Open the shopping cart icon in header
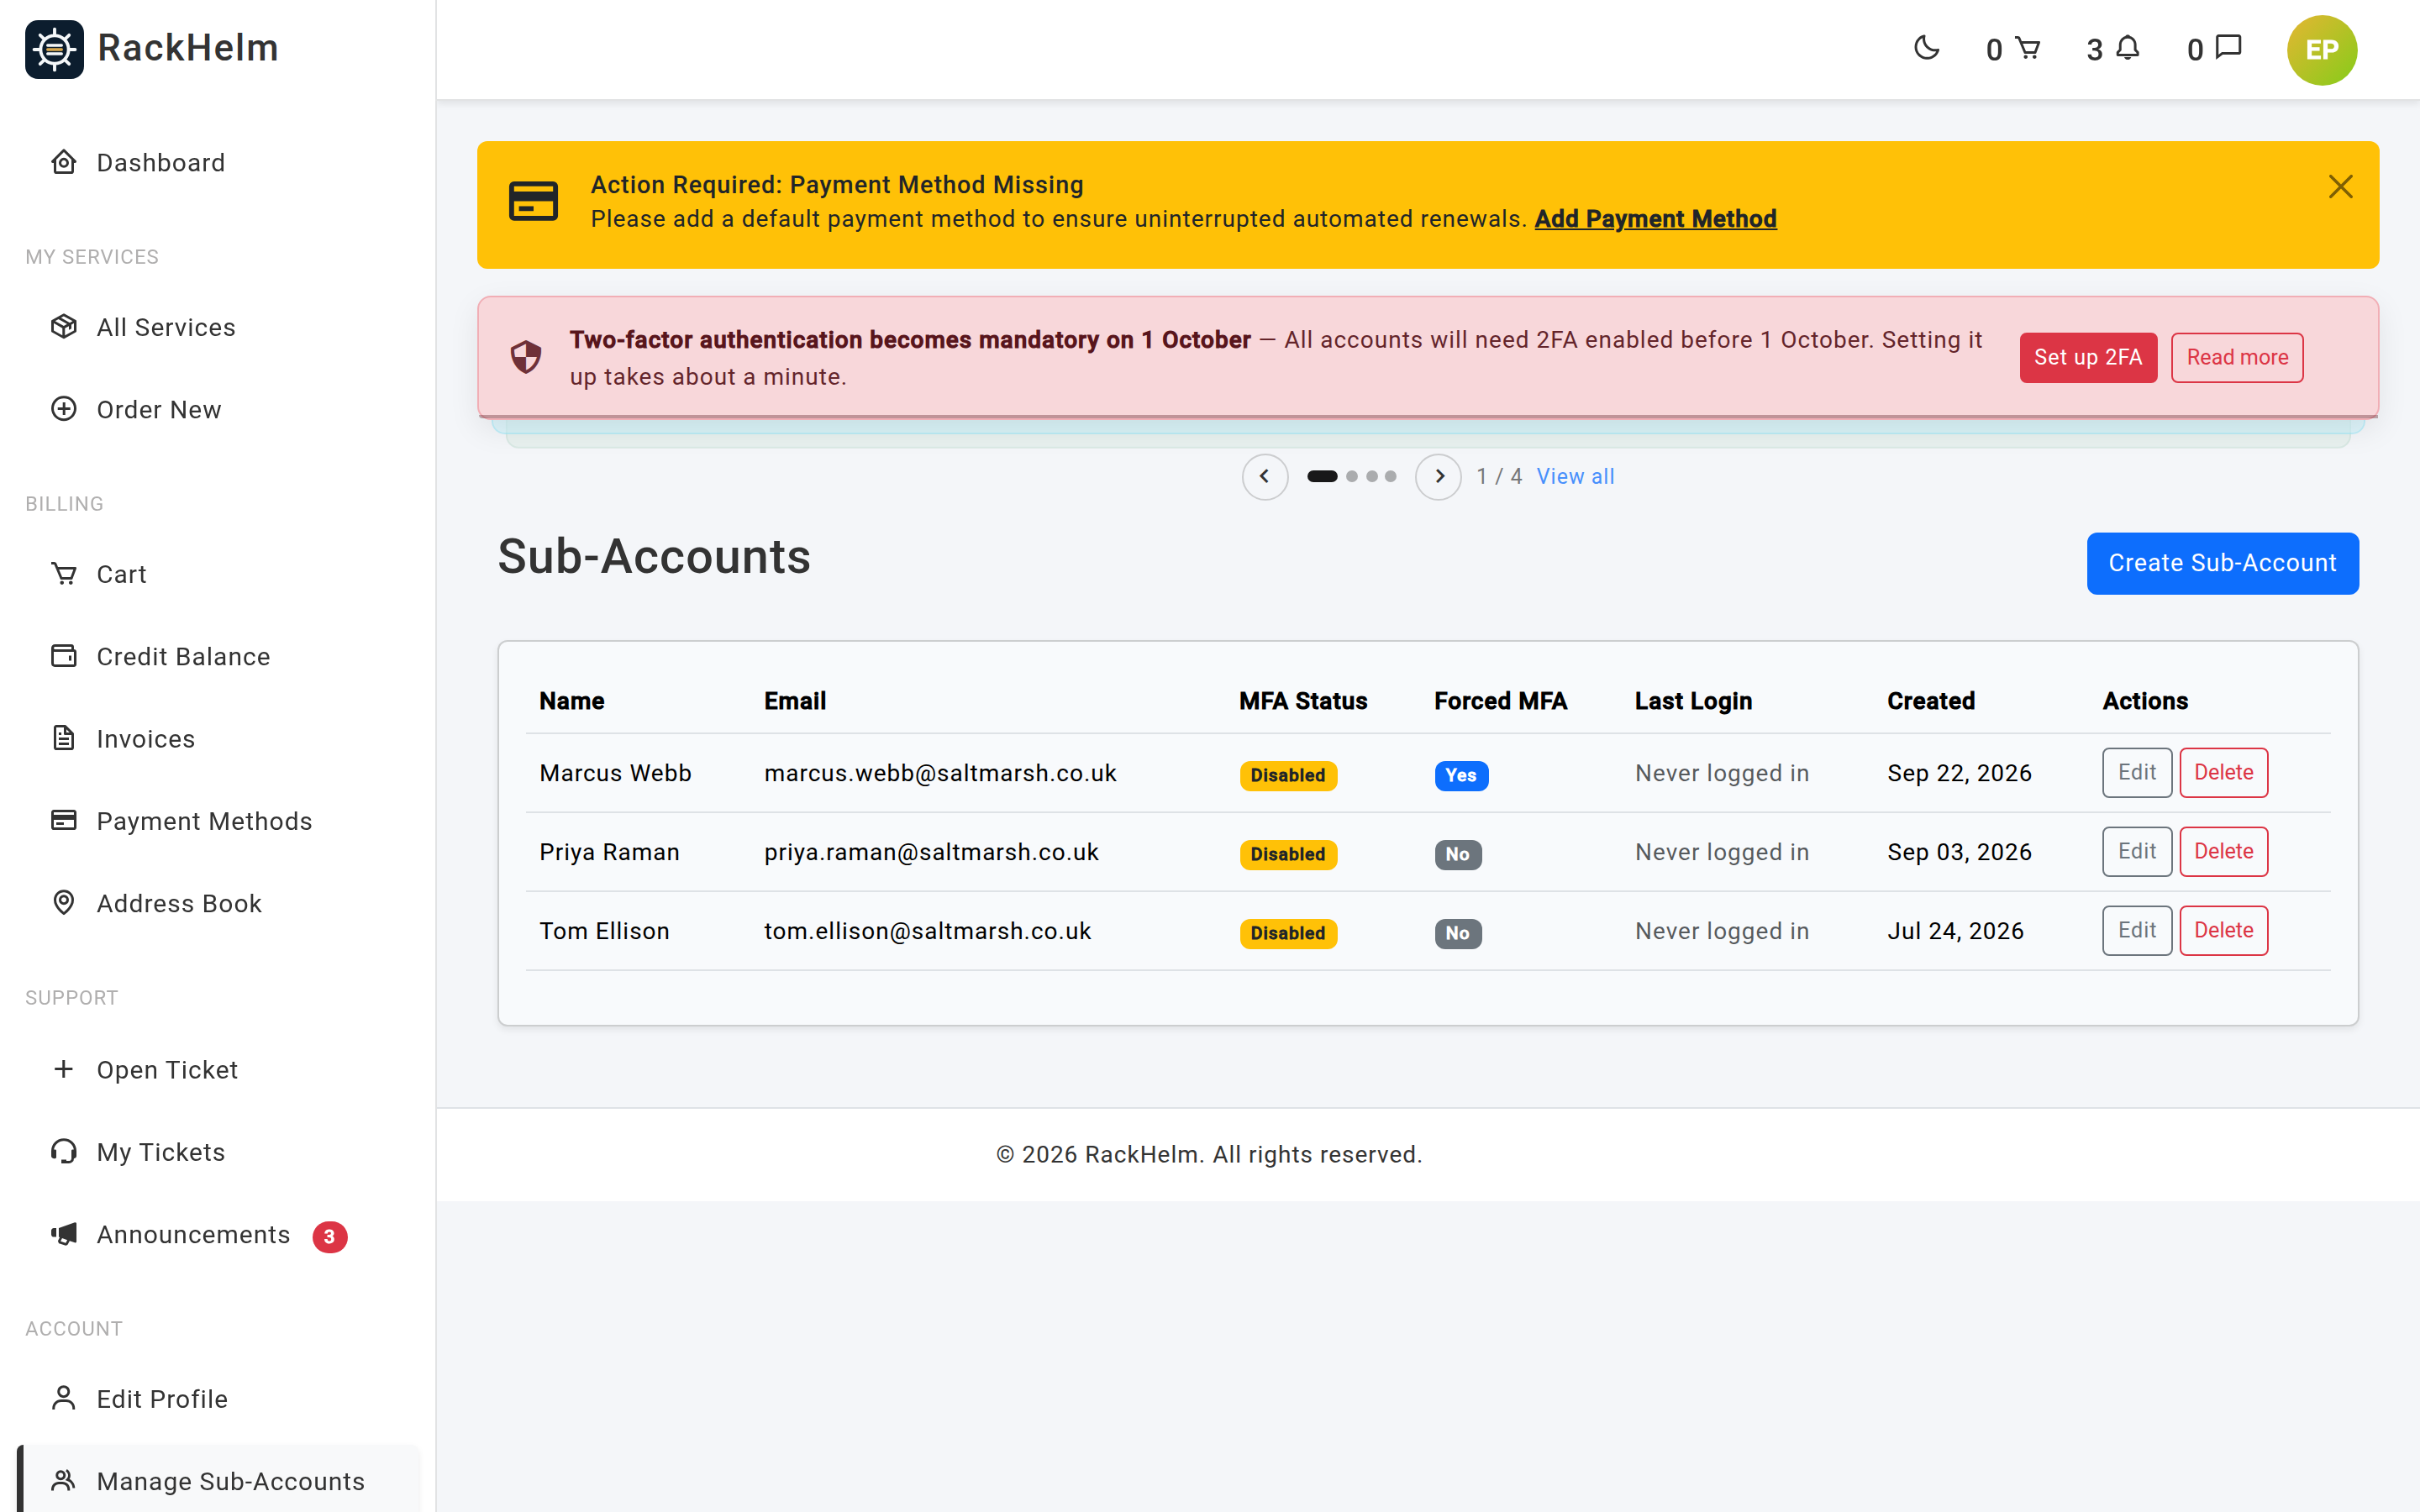The width and height of the screenshot is (2420, 1512). click(2027, 48)
